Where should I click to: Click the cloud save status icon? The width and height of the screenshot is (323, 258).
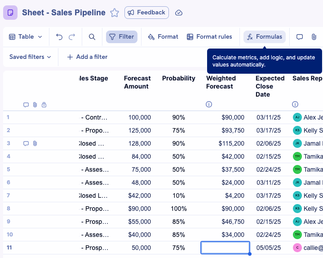point(179,13)
